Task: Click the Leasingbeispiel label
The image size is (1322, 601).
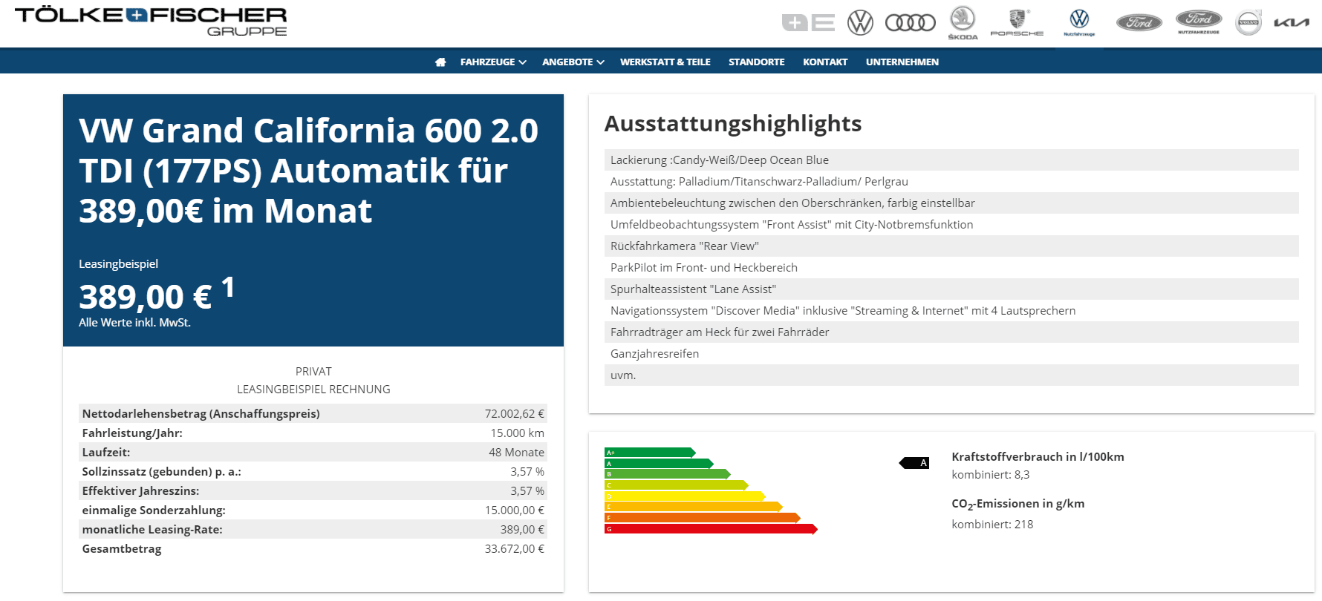Action: pyautogui.click(x=118, y=264)
